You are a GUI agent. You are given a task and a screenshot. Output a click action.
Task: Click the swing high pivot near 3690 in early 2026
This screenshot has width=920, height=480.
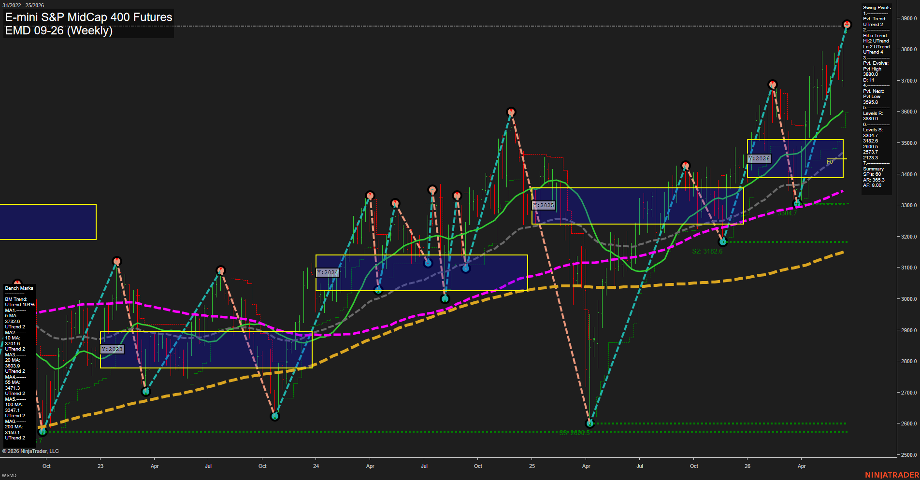pyautogui.click(x=772, y=85)
